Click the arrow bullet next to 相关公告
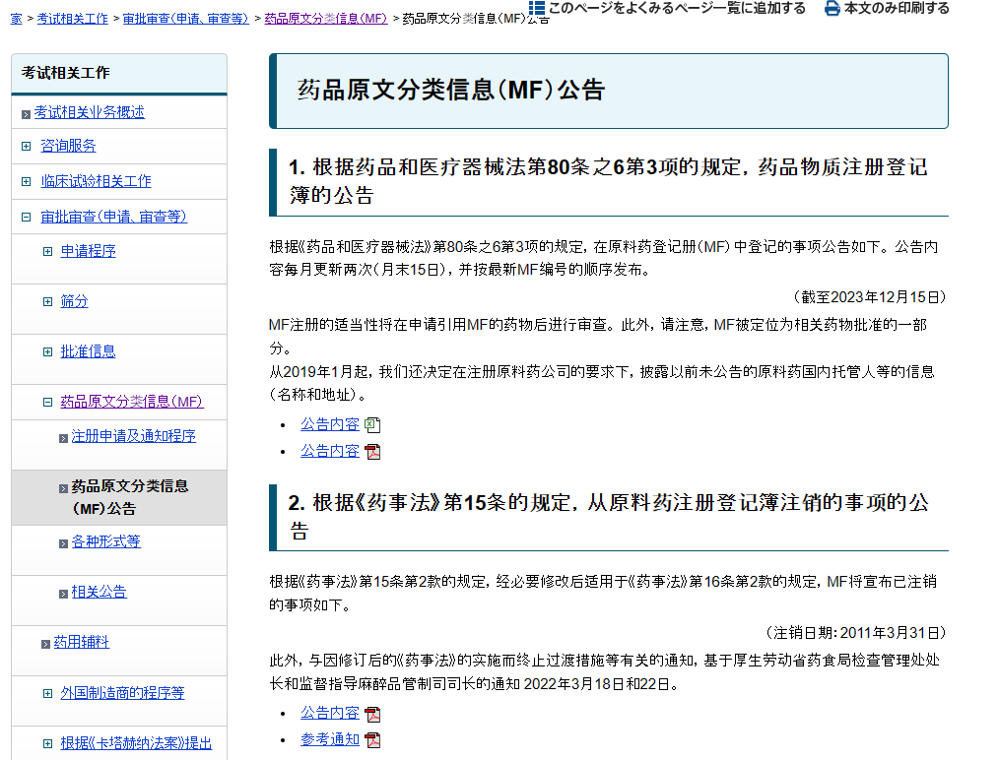998x760 pixels. pyautogui.click(x=63, y=594)
